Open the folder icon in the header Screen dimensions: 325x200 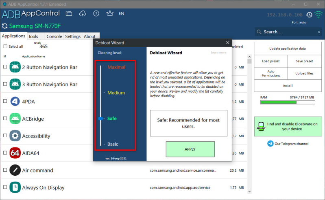(x=69, y=13)
